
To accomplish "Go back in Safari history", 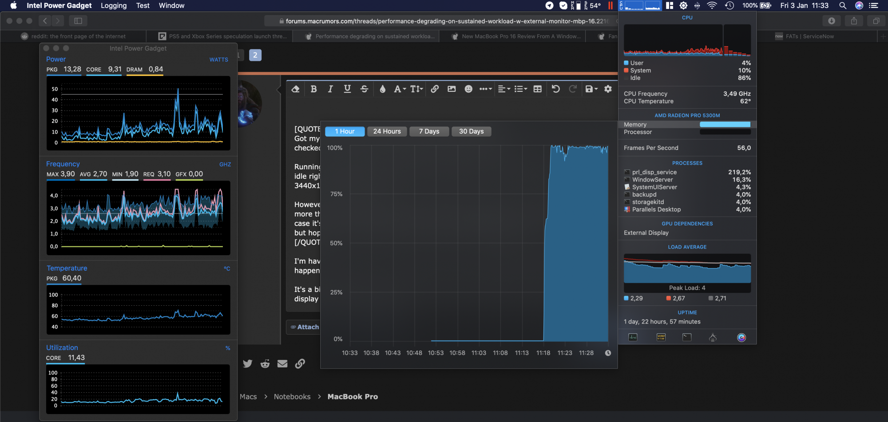I will tap(44, 21).
